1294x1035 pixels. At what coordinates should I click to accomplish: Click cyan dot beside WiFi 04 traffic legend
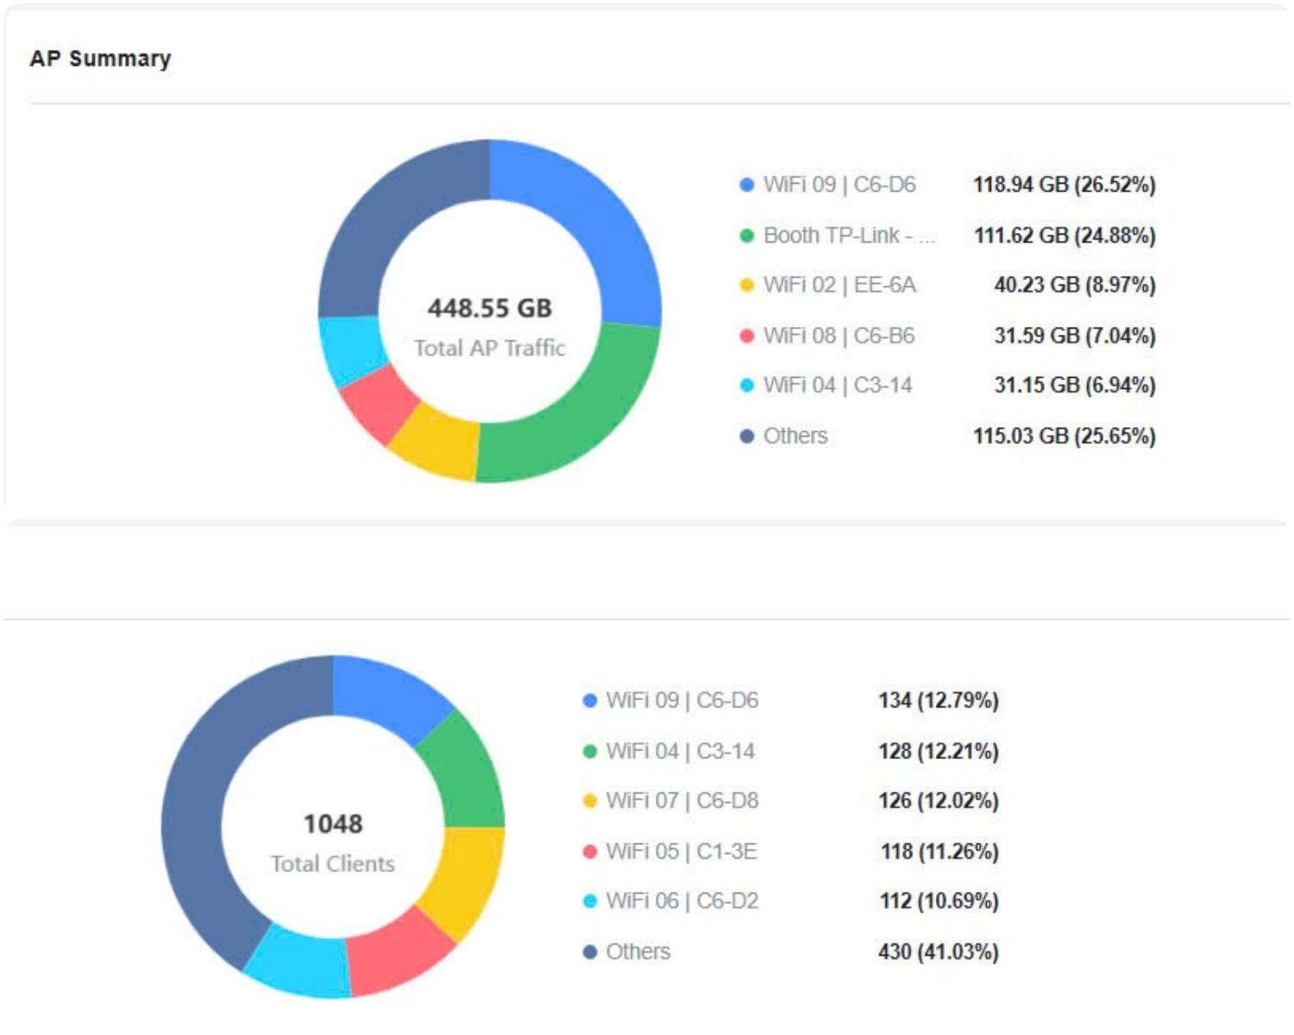(x=747, y=386)
